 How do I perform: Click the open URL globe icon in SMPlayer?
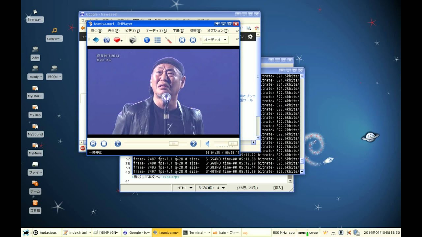pos(106,40)
